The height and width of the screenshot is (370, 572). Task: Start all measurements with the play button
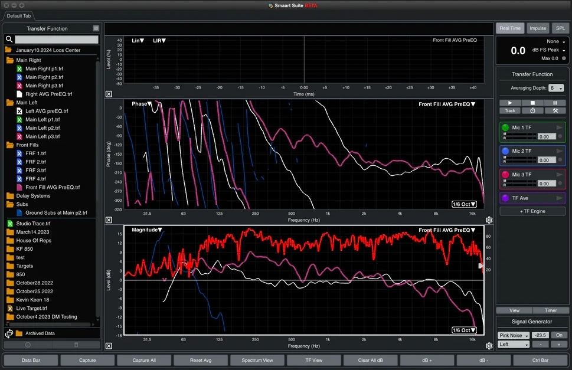click(510, 103)
